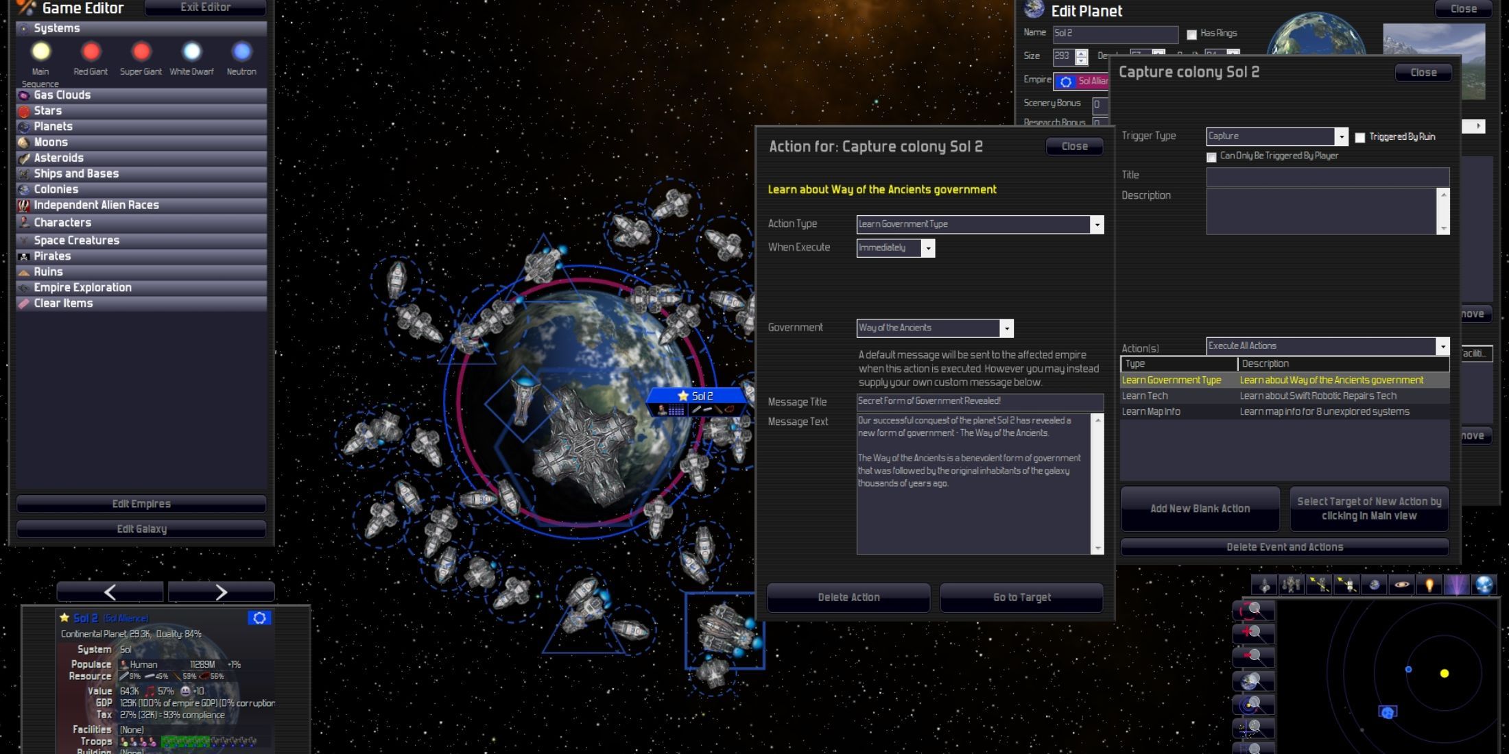Open the Moons section

pos(141,143)
